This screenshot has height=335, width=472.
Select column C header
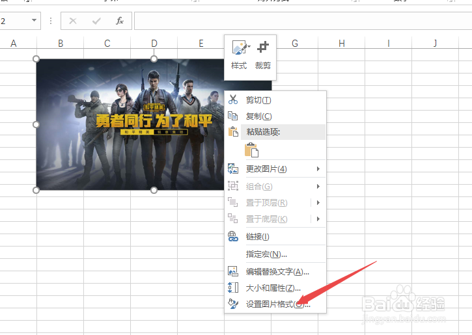pos(107,44)
